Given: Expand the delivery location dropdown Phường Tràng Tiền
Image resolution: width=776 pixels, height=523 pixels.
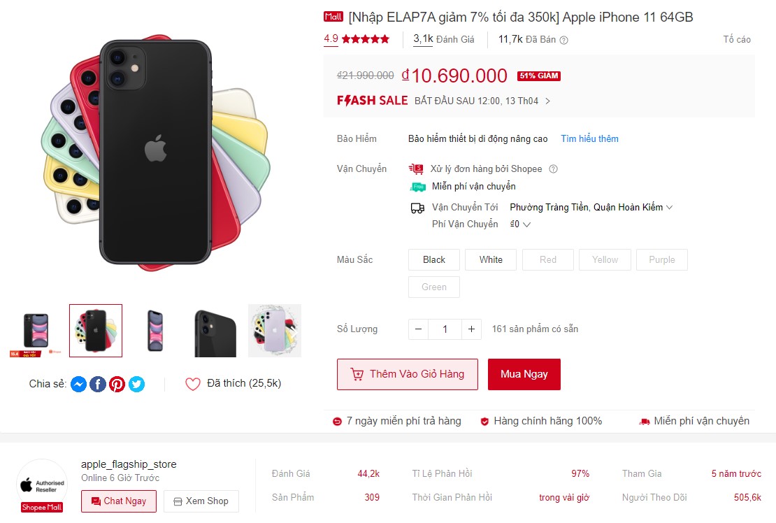Looking at the screenshot, I should pos(591,208).
